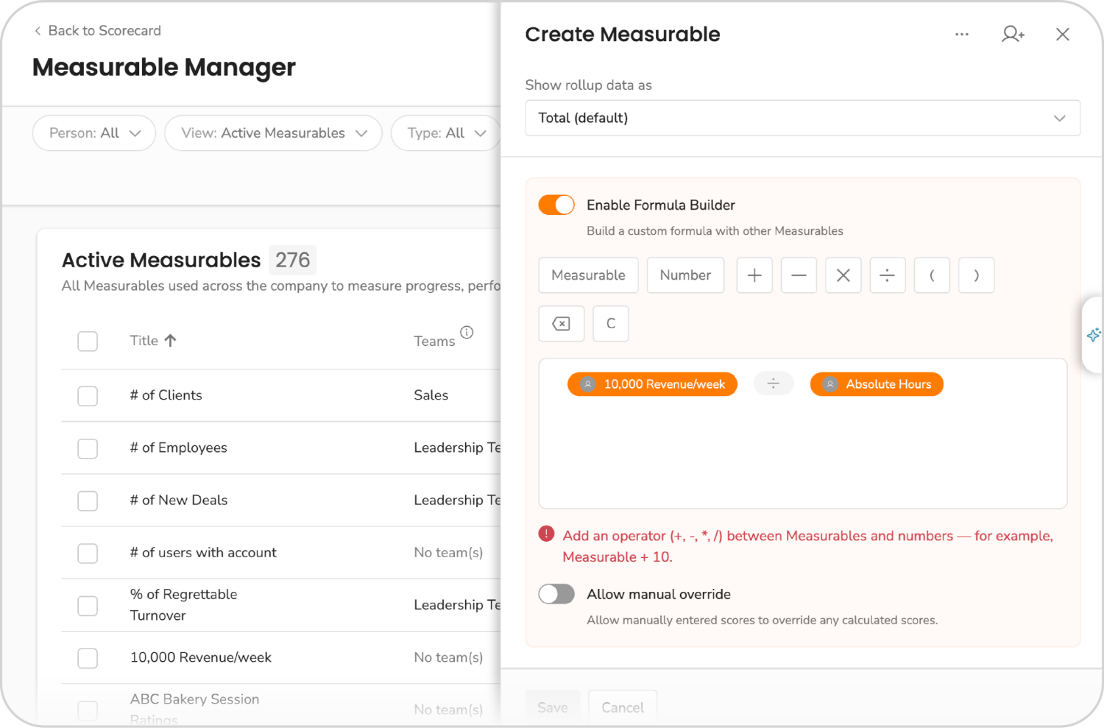Viewport: 1104px width, 728px height.
Task: Select the Absolute Hours pill in formula
Action: pyautogui.click(x=877, y=384)
